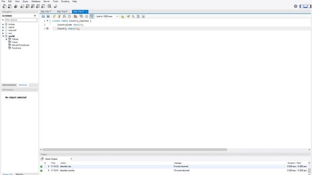312x175 pixels.
Task: Stop the query being executed
Action: pyautogui.click(x=69, y=17)
